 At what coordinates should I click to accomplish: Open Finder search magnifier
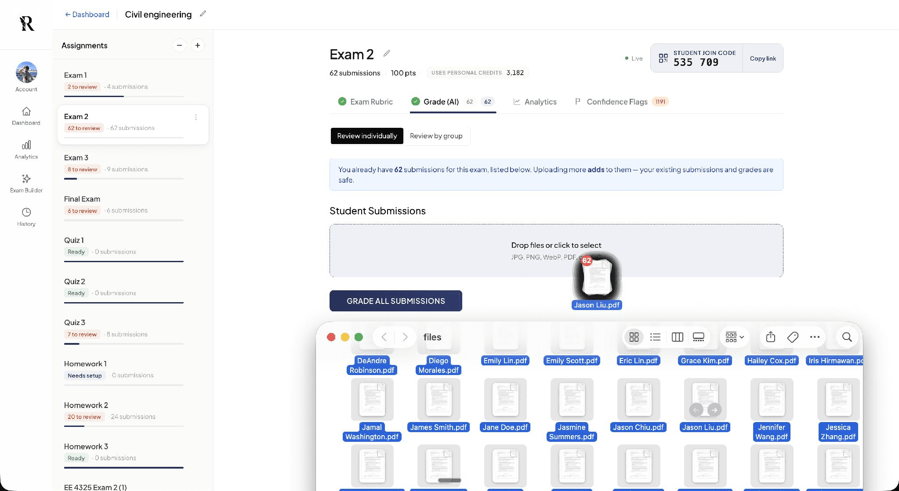[847, 337]
